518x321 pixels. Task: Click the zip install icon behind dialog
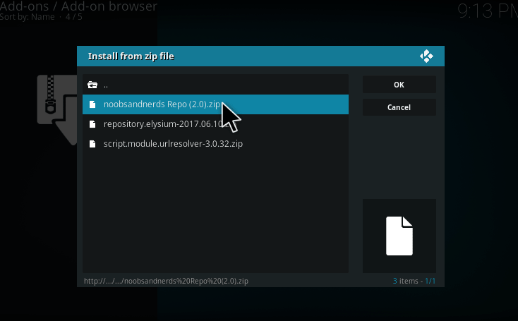[57, 109]
